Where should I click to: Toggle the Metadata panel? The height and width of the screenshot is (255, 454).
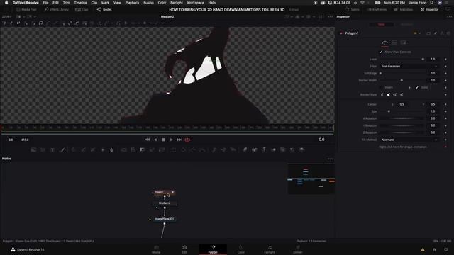404,9
